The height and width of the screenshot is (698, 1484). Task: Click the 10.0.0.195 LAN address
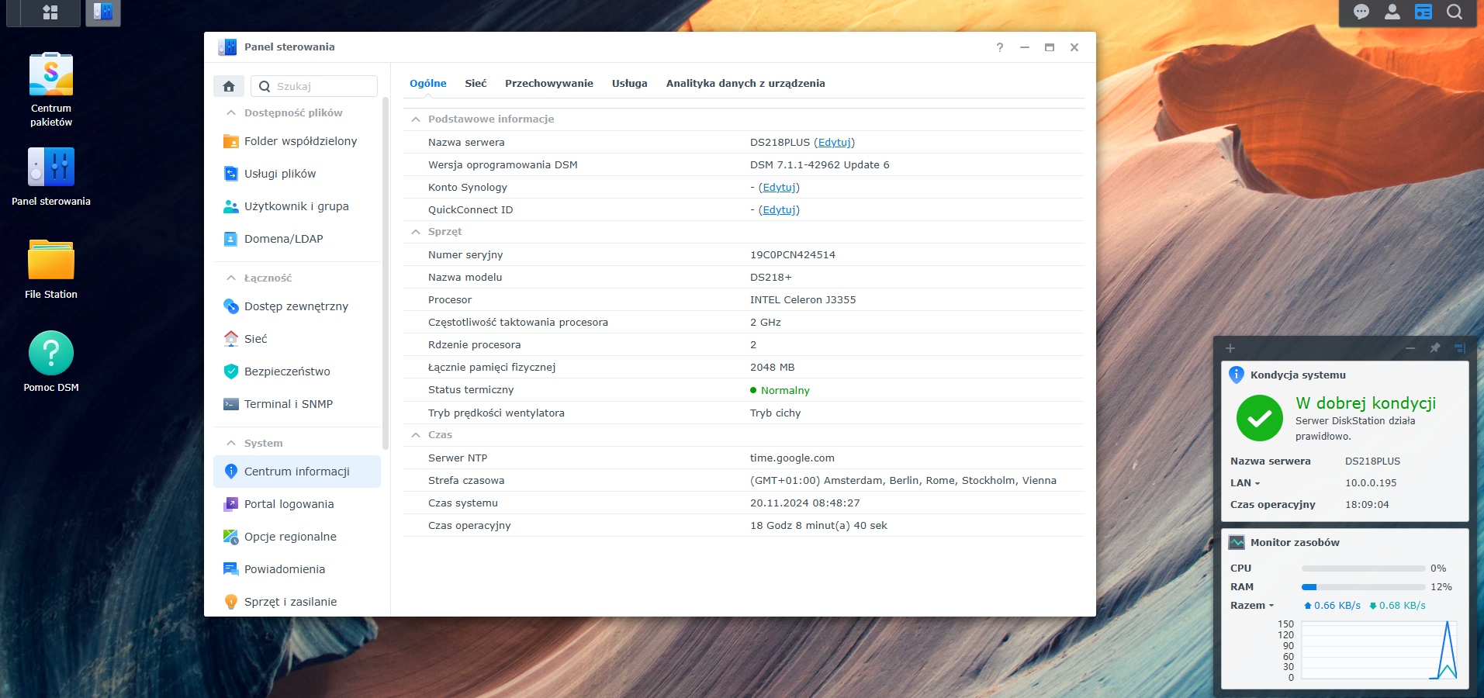coord(1371,482)
